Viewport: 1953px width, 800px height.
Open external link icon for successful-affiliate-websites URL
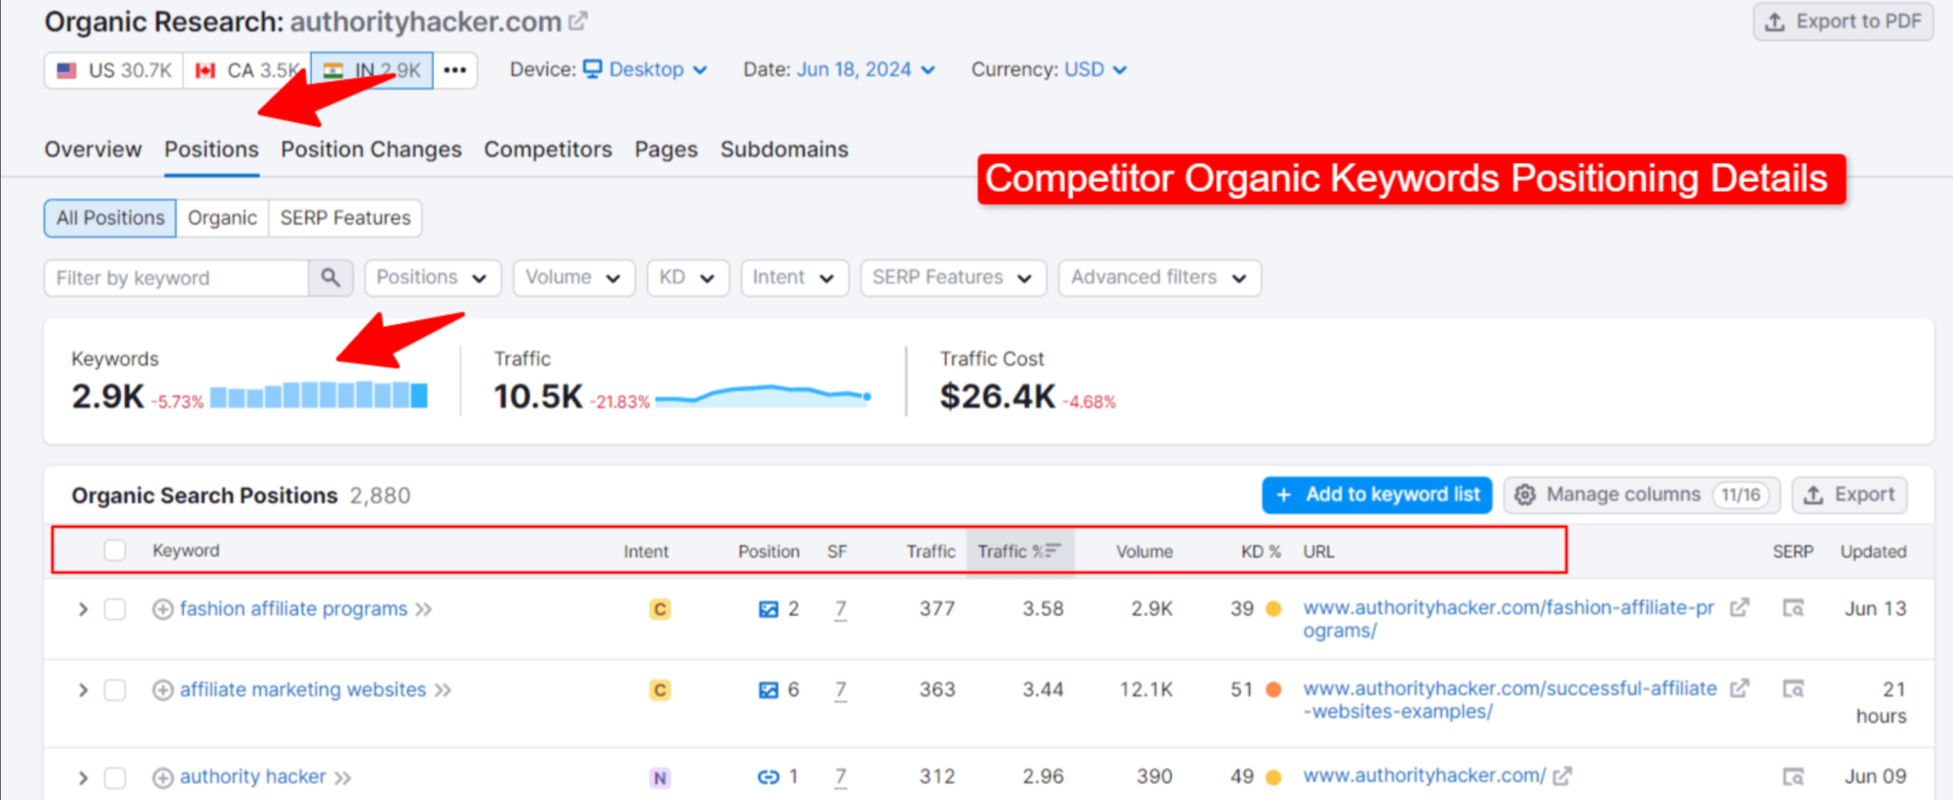click(1740, 687)
